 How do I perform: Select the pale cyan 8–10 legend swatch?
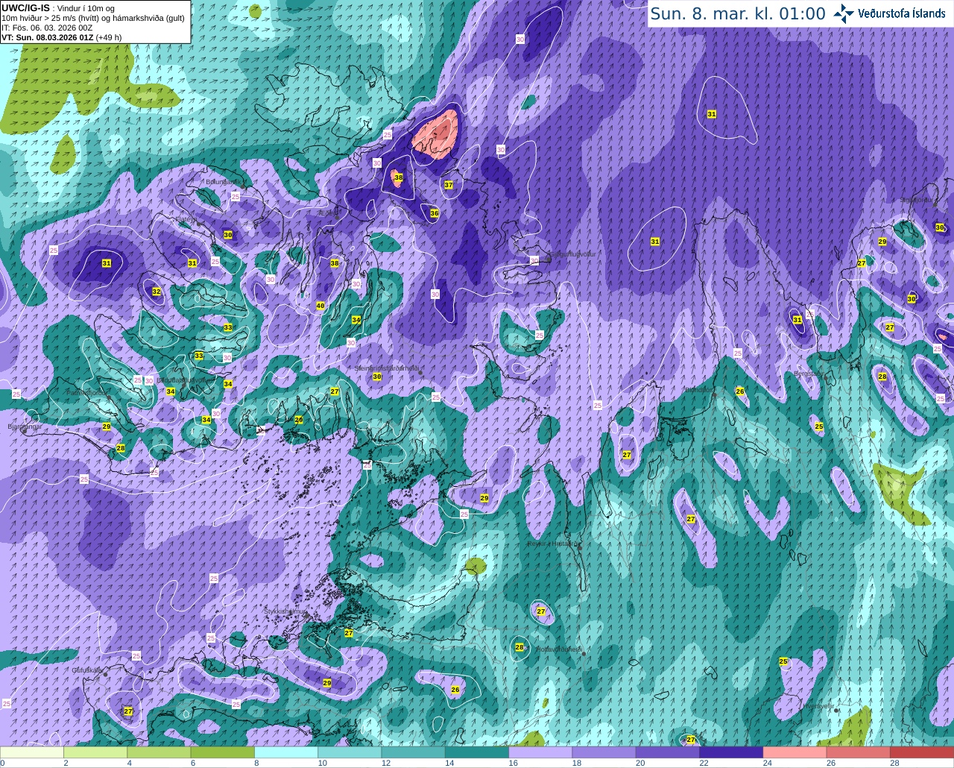click(x=286, y=752)
